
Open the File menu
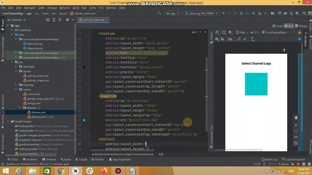tap(3, 8)
